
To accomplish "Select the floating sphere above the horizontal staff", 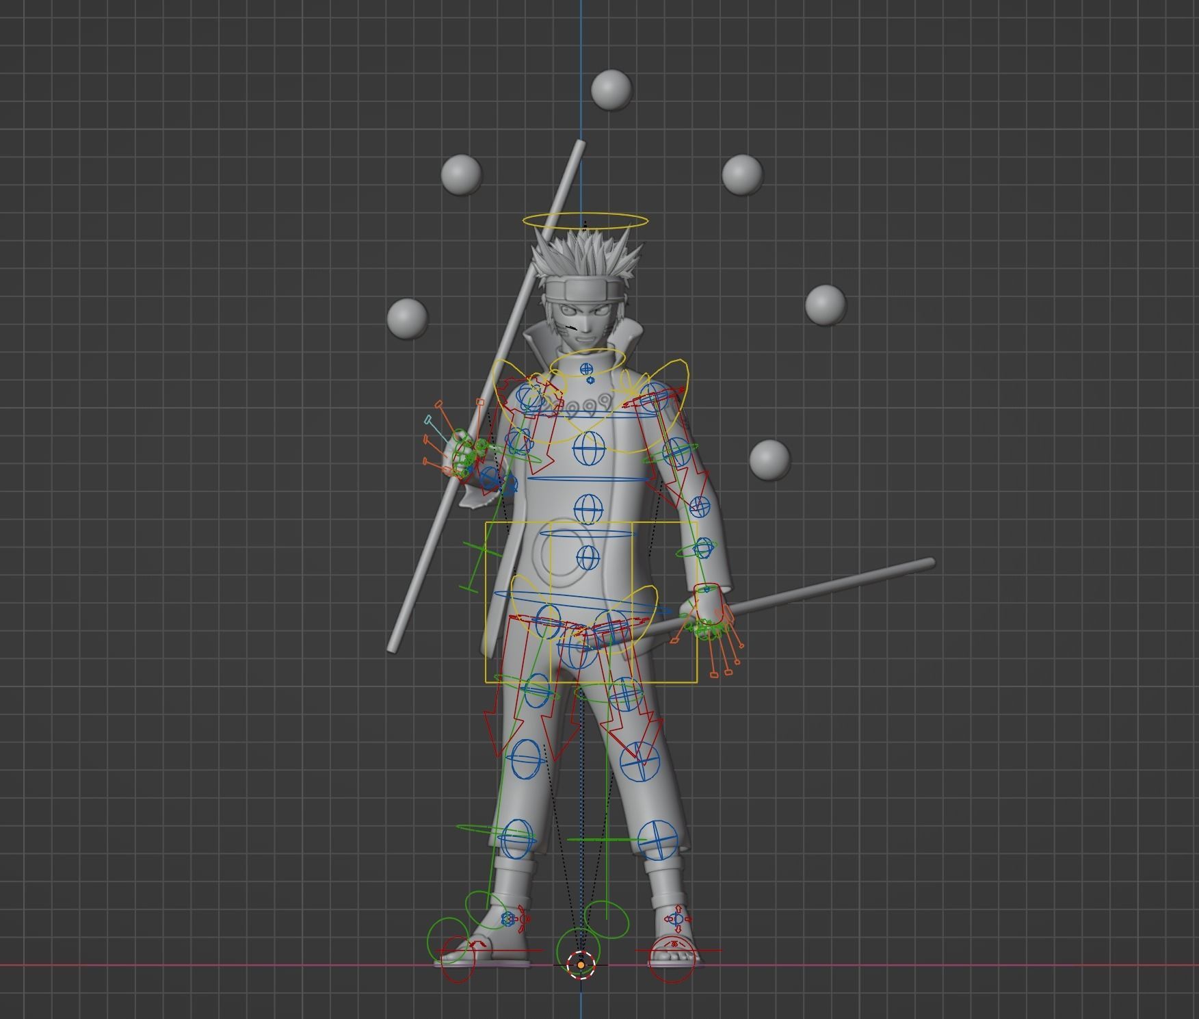I will point(769,460).
